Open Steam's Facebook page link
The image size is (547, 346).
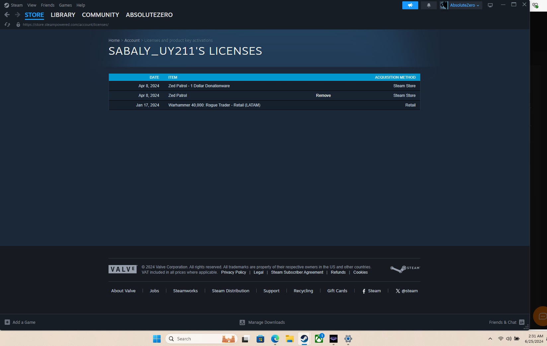[x=371, y=291]
